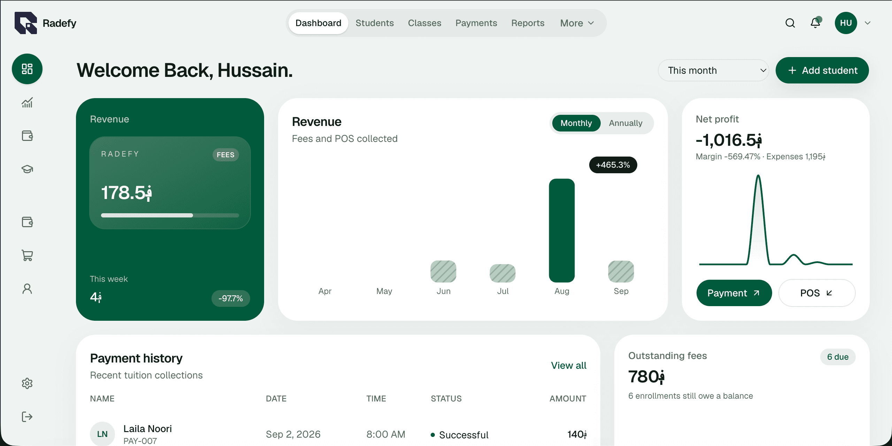This screenshot has height=446, width=892.
Task: Click the Welcome Back, Hussain heading
Action: [x=185, y=70]
